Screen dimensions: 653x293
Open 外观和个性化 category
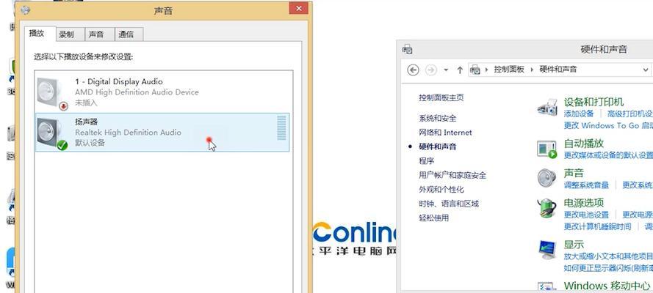(x=441, y=189)
